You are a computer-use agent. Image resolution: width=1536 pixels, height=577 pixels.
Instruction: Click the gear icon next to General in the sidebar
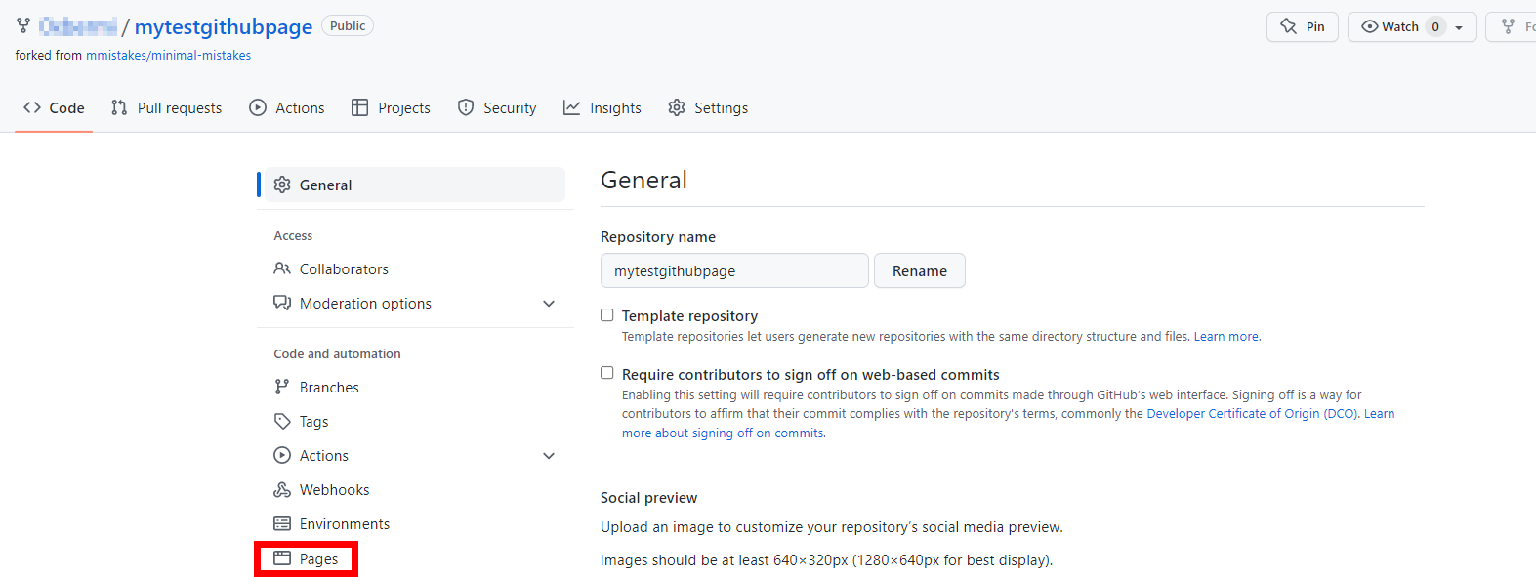click(x=282, y=185)
